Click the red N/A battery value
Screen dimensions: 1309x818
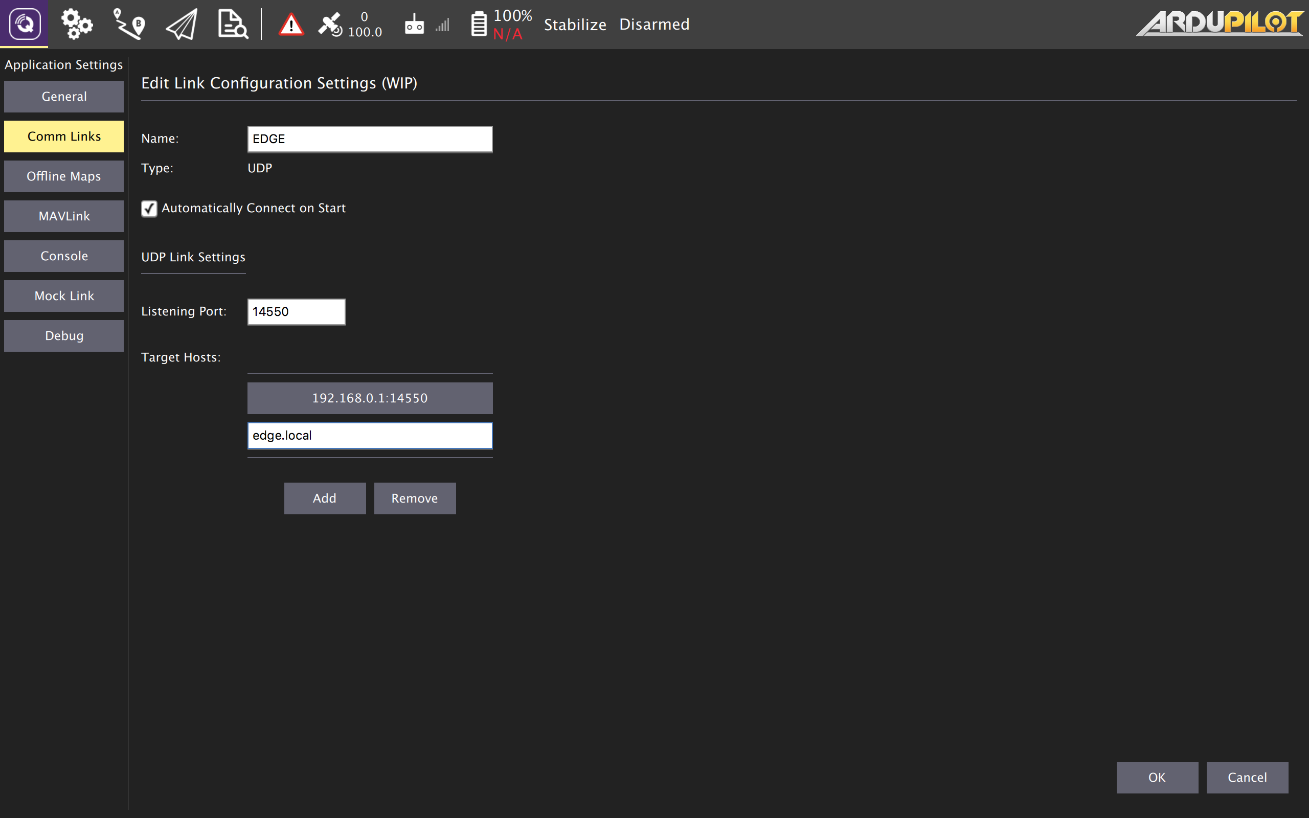coord(507,34)
